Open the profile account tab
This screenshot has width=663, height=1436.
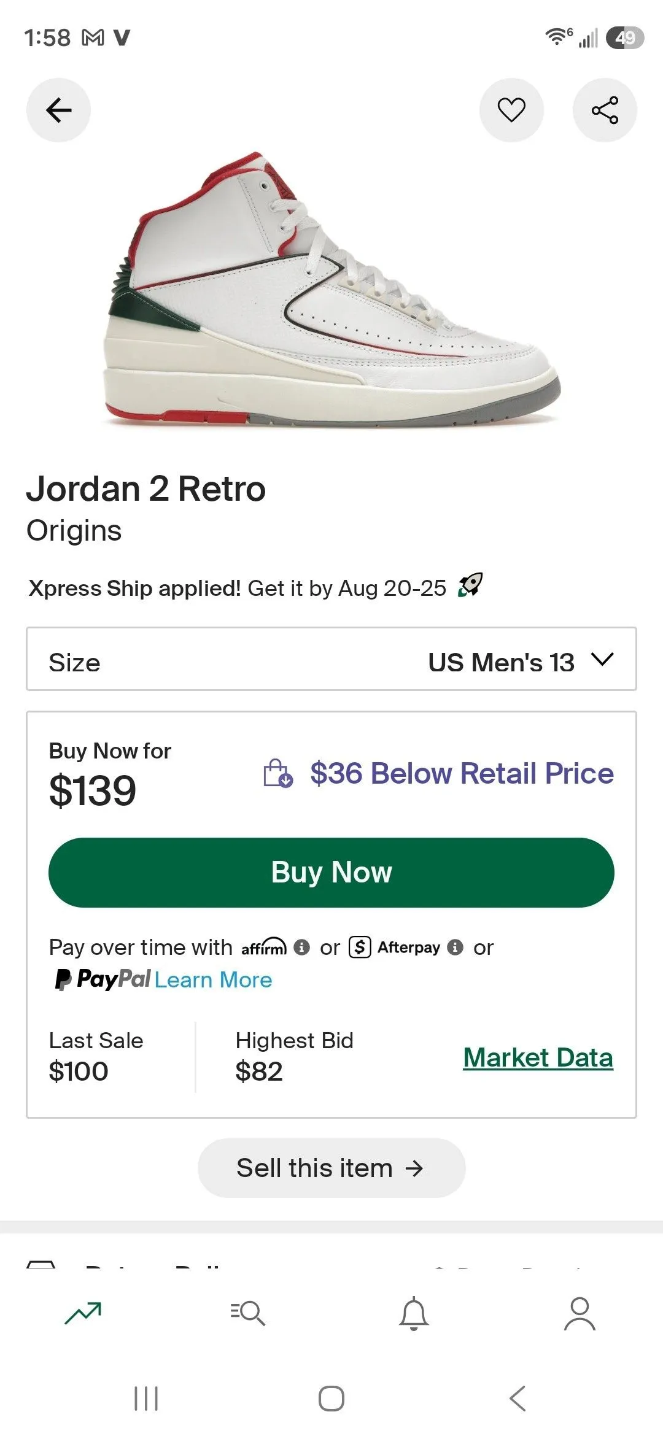[x=580, y=1313]
